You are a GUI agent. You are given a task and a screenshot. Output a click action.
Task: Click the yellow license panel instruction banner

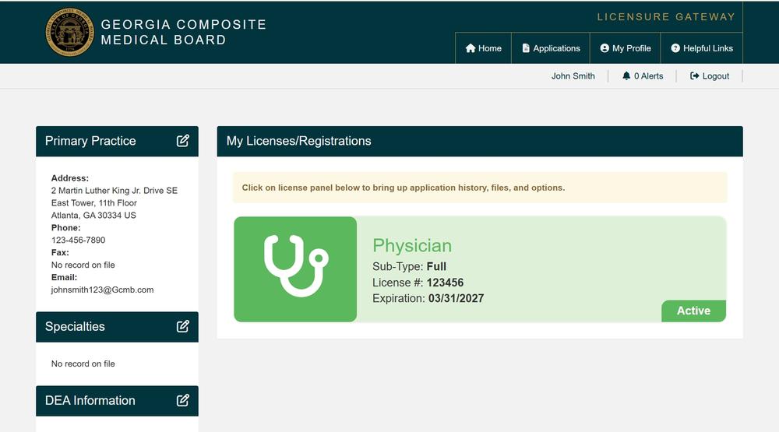(479, 188)
